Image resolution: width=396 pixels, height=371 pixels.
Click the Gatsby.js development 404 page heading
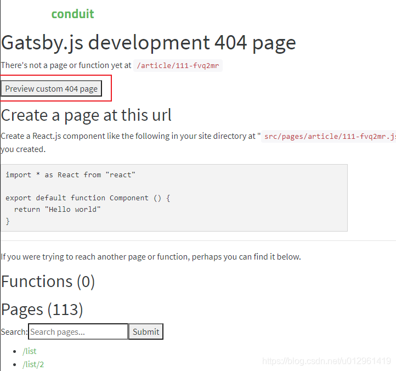(149, 43)
